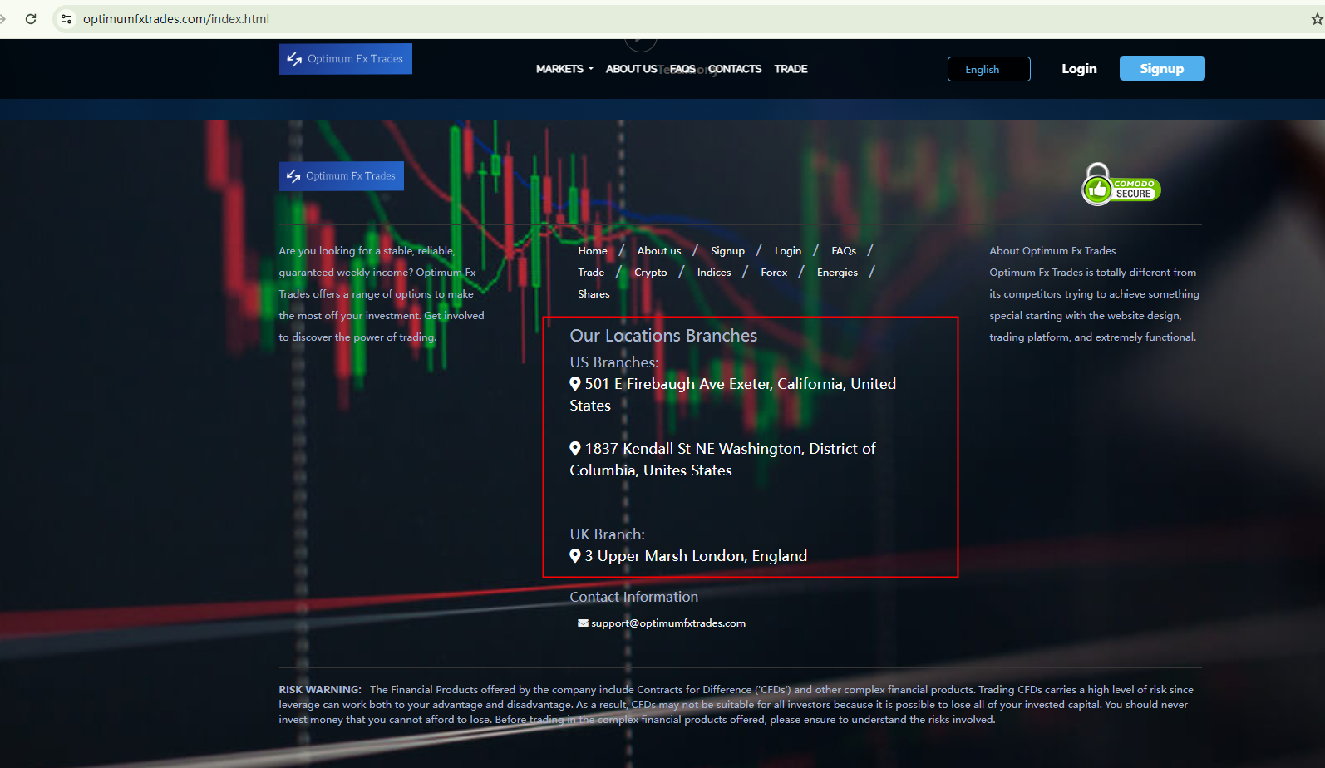Image resolution: width=1325 pixels, height=768 pixels.
Task: Click the Our Locations Branches heading
Action: [663, 336]
